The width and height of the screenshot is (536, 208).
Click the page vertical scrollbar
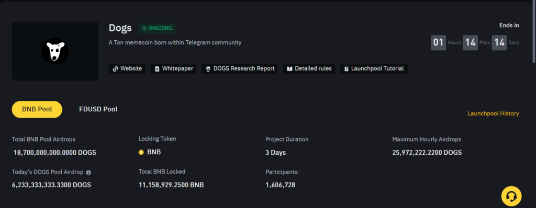[534, 32]
